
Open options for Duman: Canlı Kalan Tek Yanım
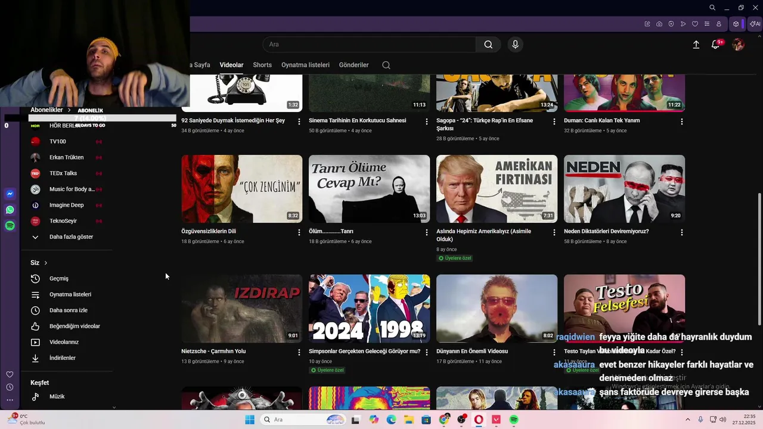681,122
